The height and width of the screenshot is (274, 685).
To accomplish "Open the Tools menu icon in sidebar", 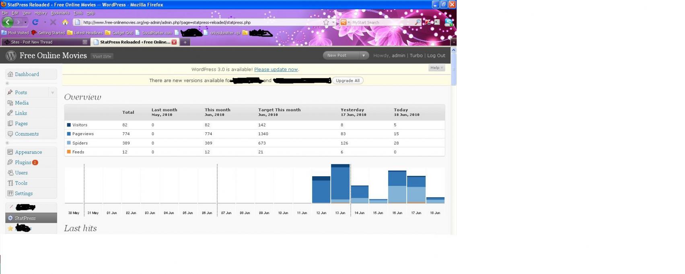I will (10, 183).
